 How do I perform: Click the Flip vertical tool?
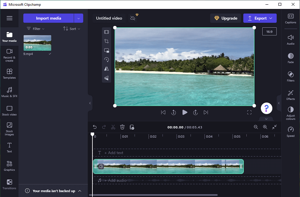point(106,78)
